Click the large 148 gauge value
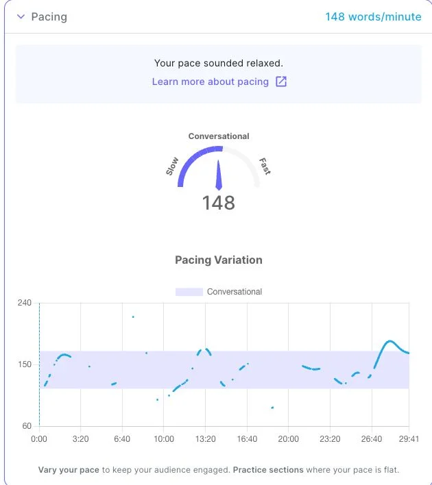 219,203
